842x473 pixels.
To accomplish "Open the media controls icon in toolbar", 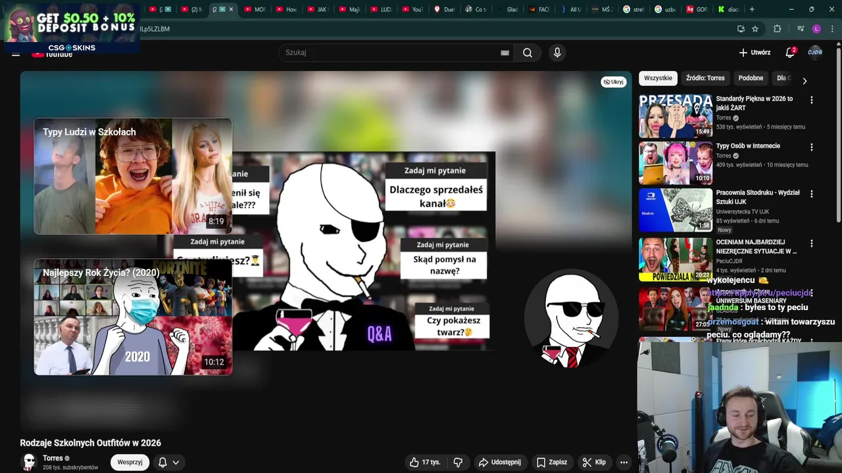I will point(801,29).
